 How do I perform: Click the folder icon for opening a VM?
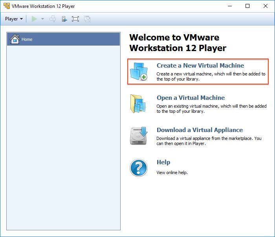click(x=138, y=104)
